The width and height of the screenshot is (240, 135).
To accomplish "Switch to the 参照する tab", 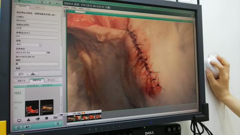I will [37, 80].
